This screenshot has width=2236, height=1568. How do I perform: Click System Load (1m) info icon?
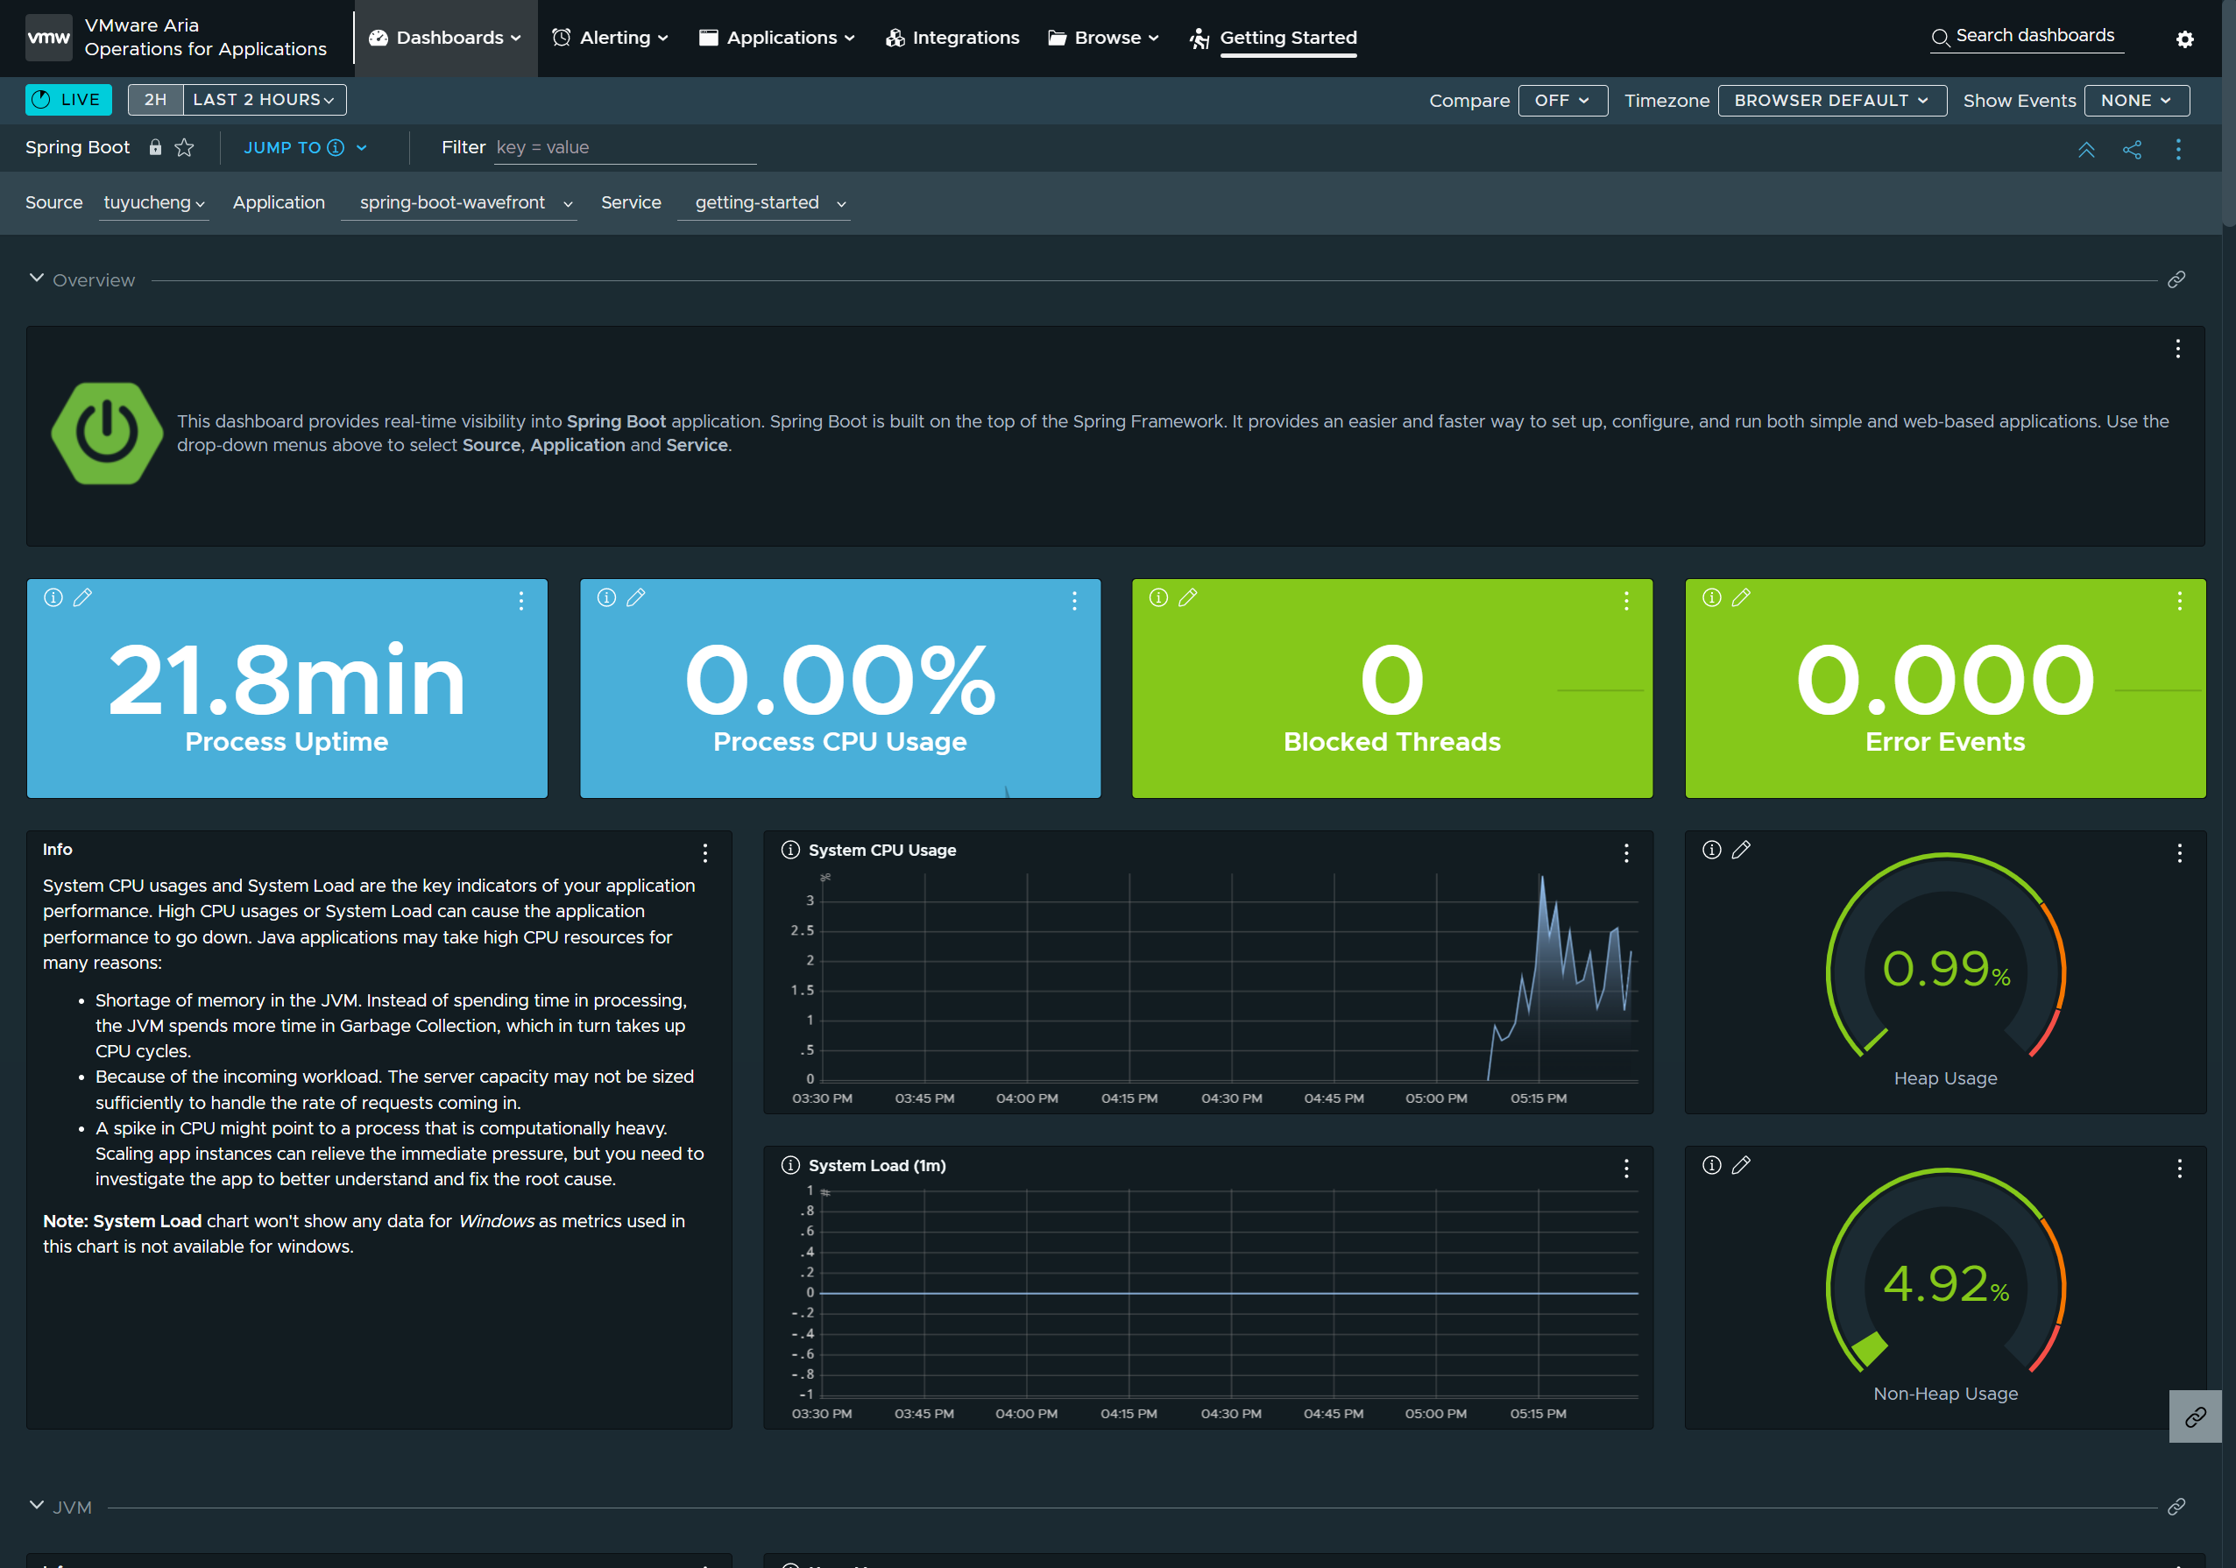pos(791,1165)
